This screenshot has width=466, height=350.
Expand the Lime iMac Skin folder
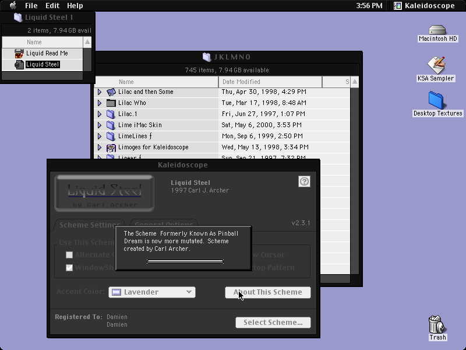pyautogui.click(x=100, y=125)
